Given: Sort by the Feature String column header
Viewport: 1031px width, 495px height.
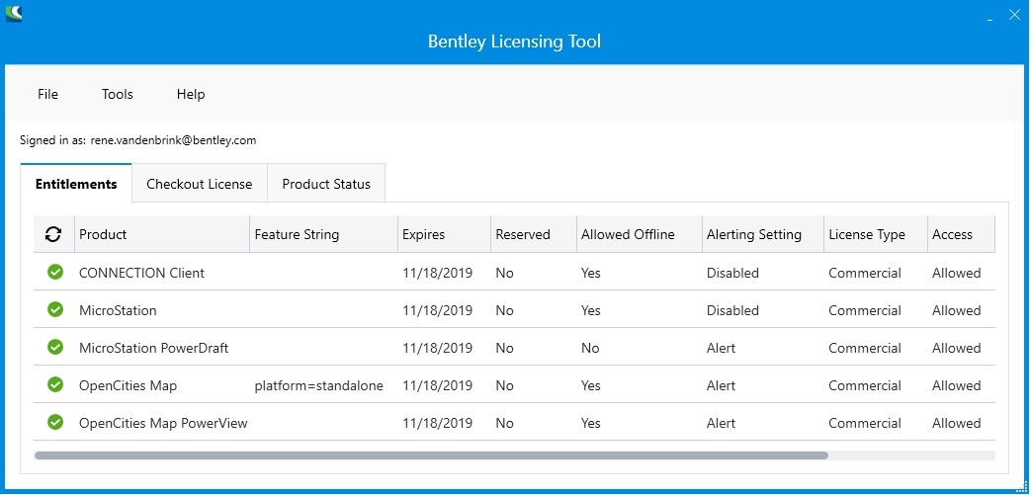Looking at the screenshot, I should click(x=323, y=234).
